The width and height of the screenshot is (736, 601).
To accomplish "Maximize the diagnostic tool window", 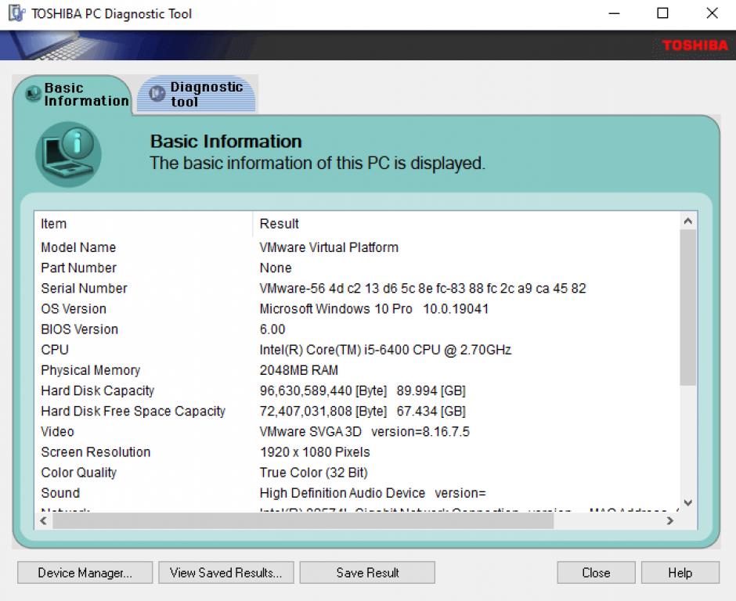I will click(x=662, y=13).
